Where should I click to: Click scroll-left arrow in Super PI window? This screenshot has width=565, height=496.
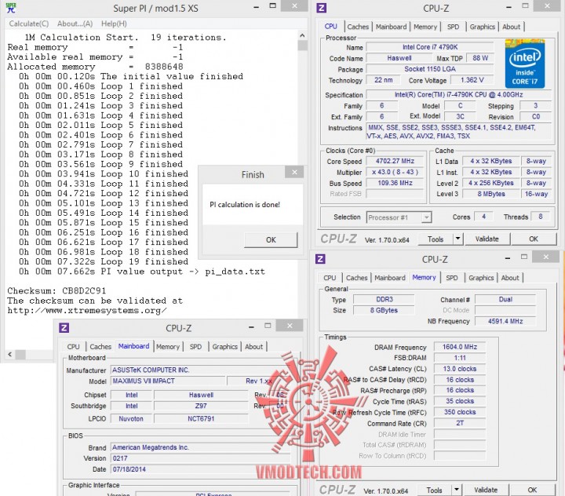(9, 354)
